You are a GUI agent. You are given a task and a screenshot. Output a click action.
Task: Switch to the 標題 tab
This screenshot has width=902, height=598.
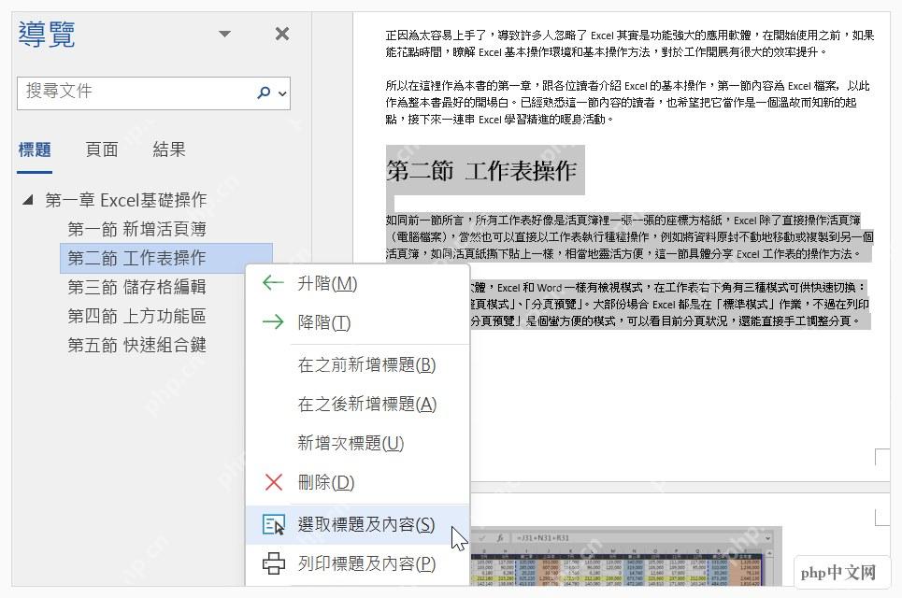(x=35, y=150)
